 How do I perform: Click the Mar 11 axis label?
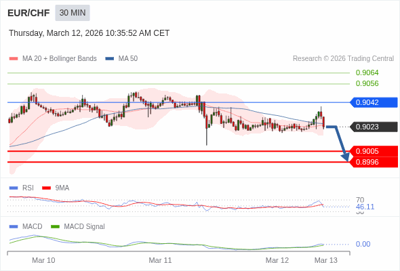click(160, 260)
